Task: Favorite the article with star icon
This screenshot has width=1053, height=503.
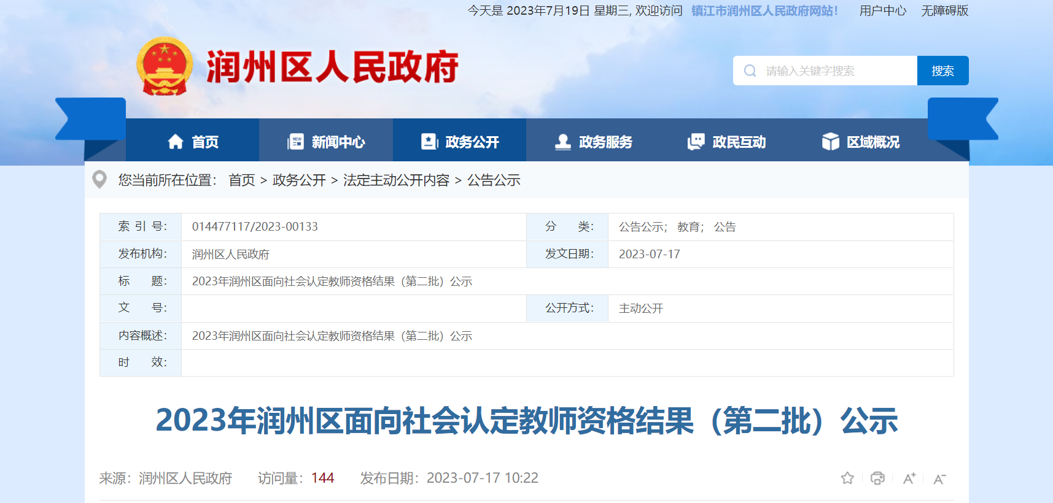Action: click(x=847, y=478)
